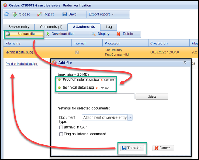199x160 pixels.
Task: Click the Reject icon in the toolbar
Action: 39,14
